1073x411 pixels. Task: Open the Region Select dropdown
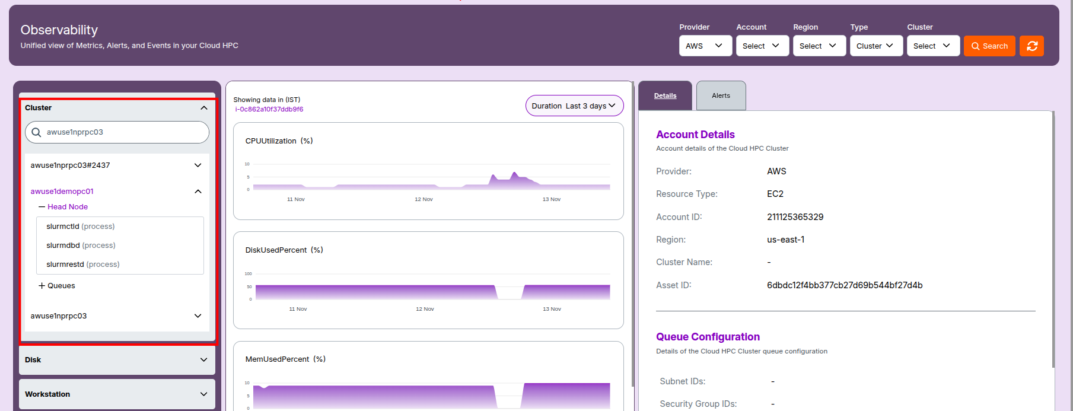click(819, 46)
